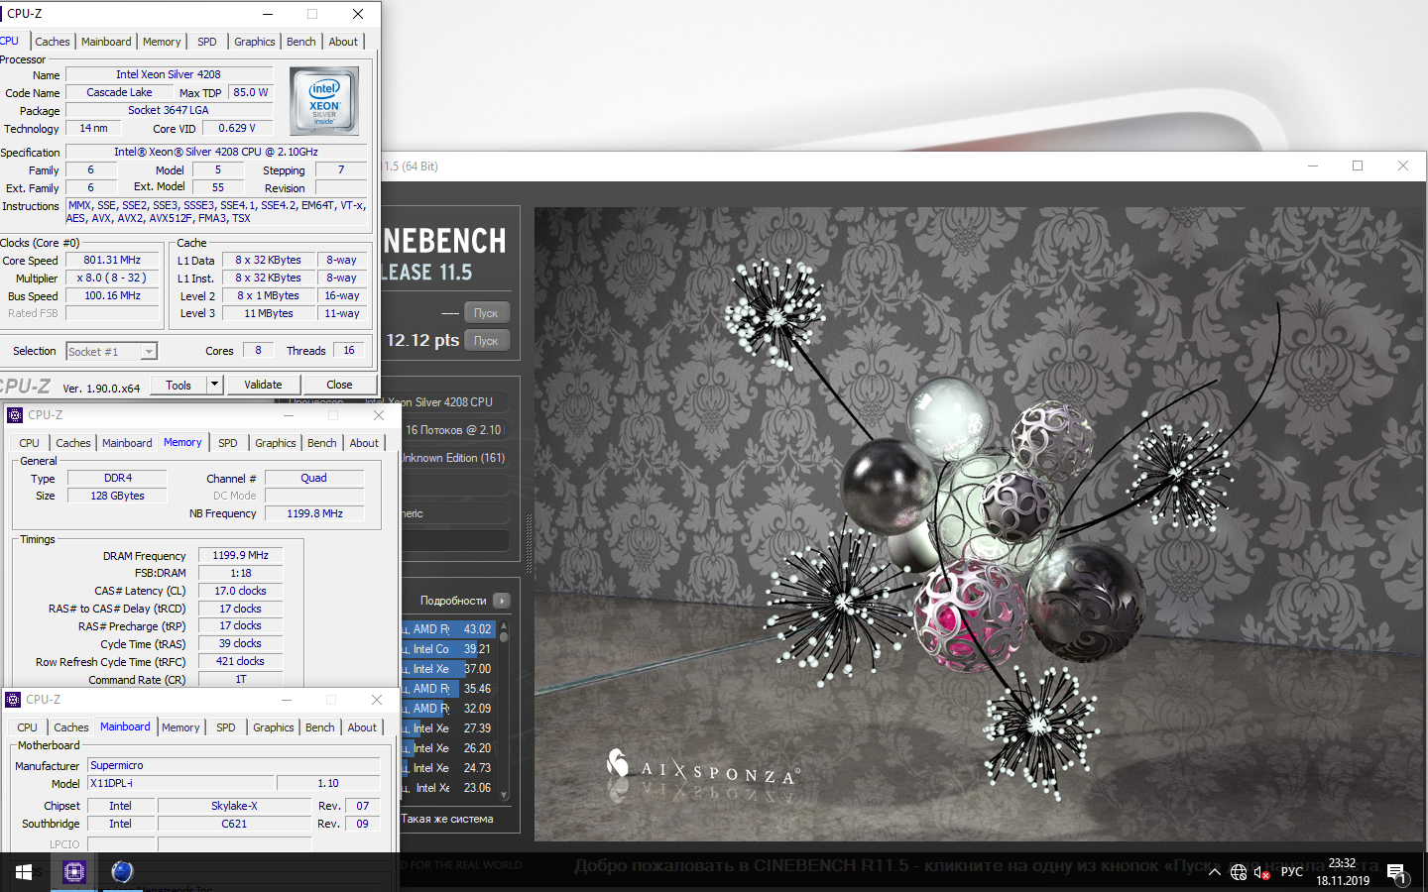
Task: Click the 85.0 W Max TDP value
Action: [x=251, y=92]
